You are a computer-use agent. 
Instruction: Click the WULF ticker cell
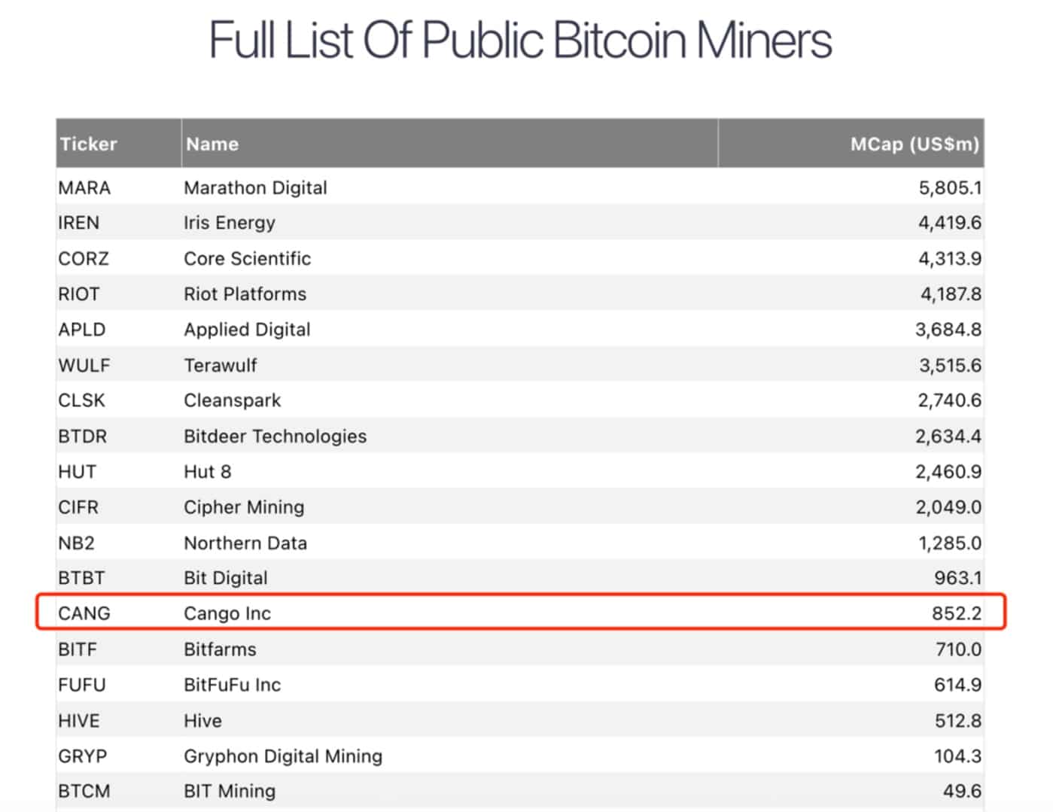[84, 365]
